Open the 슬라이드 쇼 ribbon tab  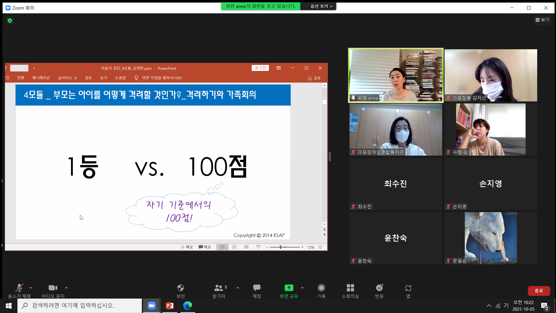tap(67, 78)
